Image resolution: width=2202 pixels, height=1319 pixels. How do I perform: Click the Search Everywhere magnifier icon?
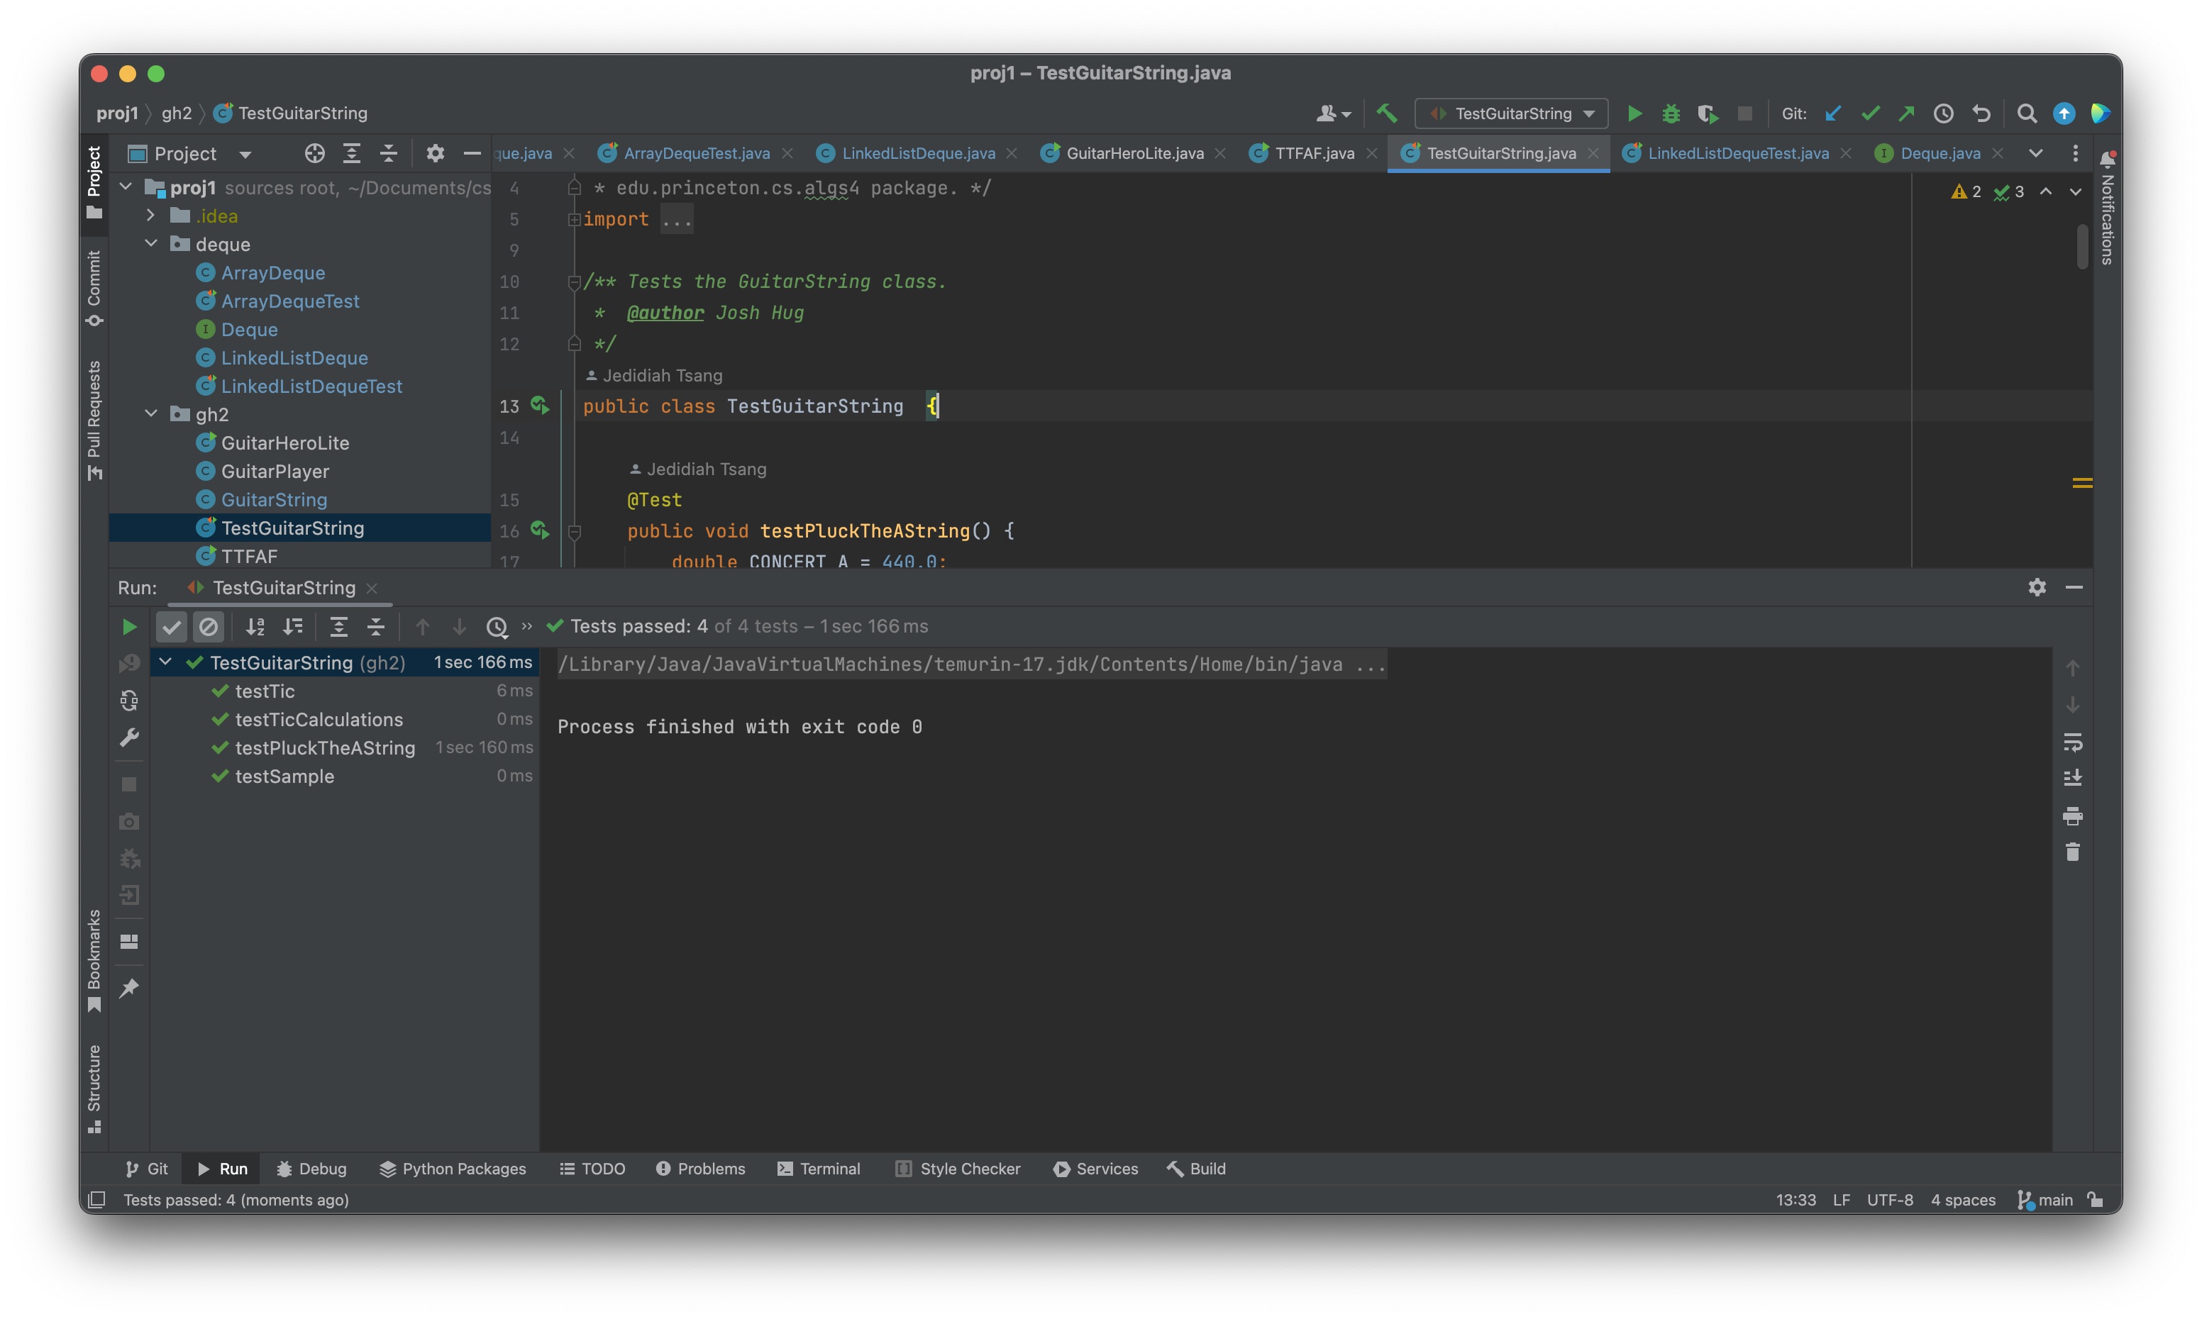pos(2026,113)
